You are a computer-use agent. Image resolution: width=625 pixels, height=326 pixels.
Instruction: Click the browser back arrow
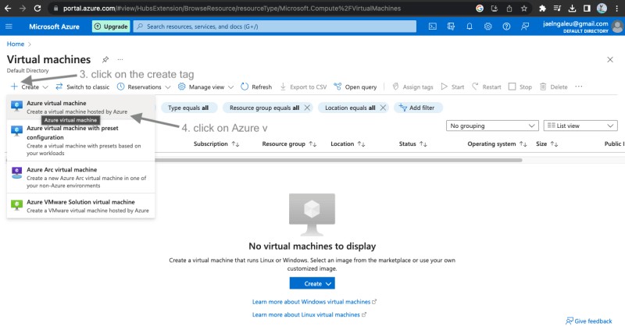point(8,8)
